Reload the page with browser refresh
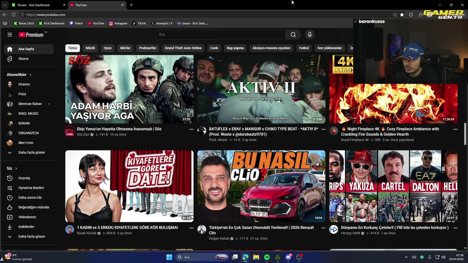The image size is (468, 263). click(x=14, y=15)
